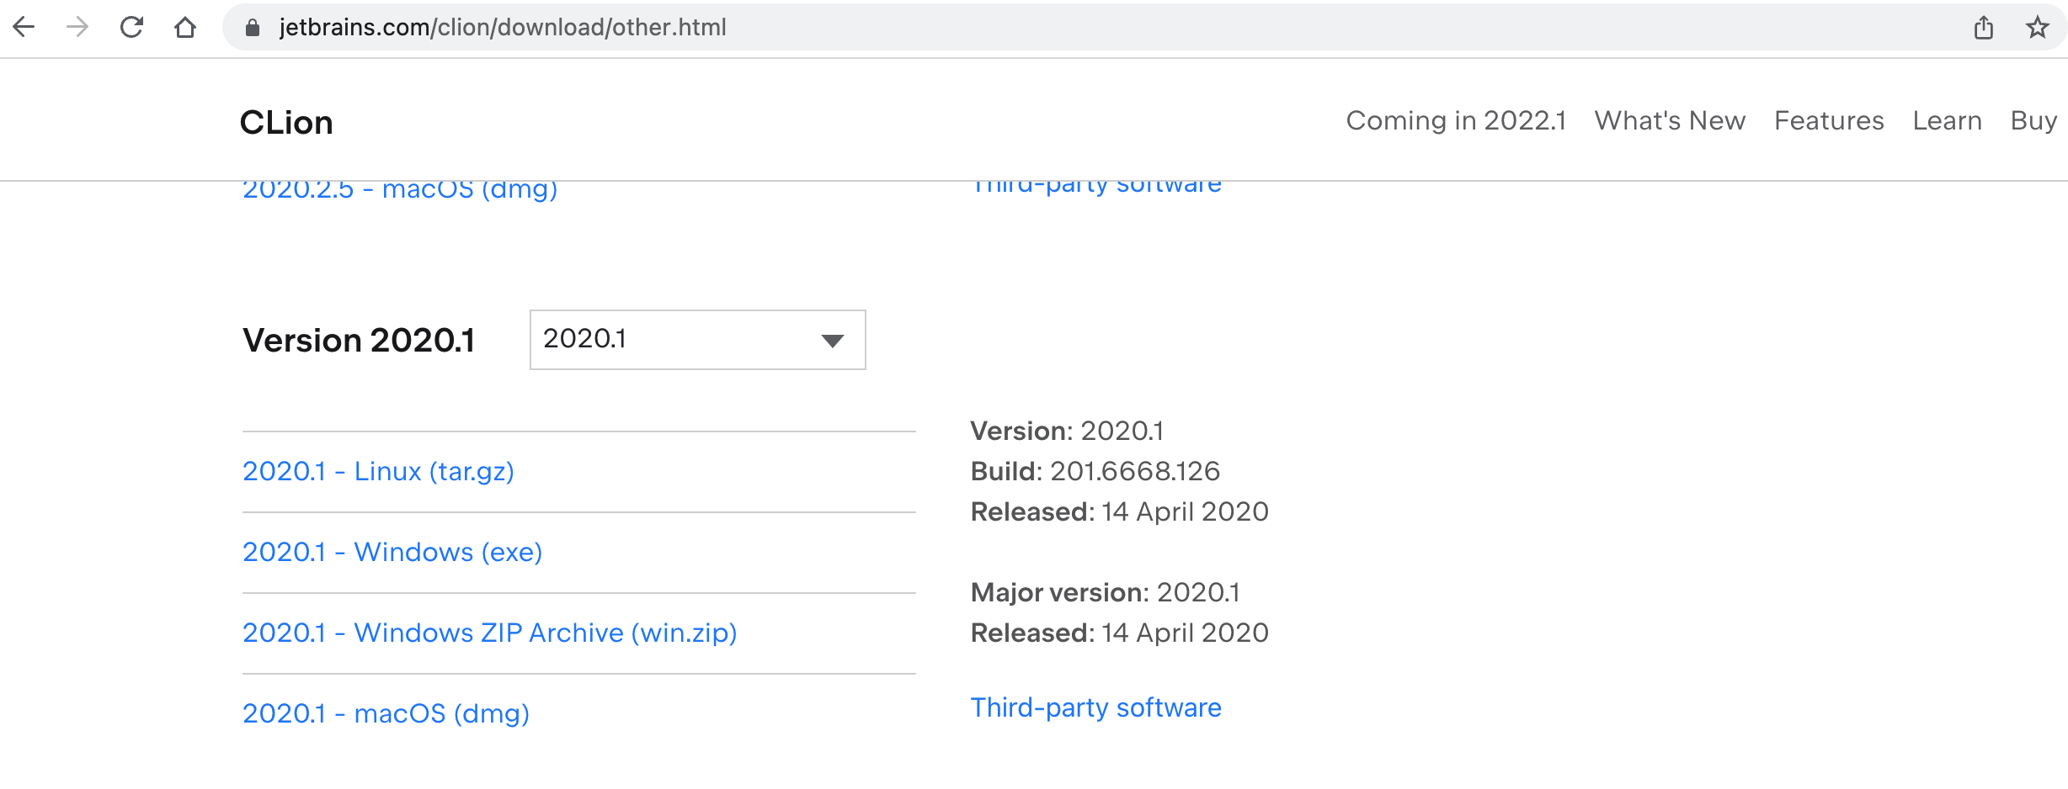View site security lock info
This screenshot has height=789, width=2068.
pos(253,28)
